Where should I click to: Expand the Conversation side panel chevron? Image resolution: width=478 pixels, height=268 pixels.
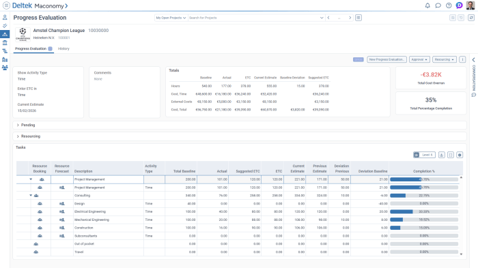coord(473,60)
